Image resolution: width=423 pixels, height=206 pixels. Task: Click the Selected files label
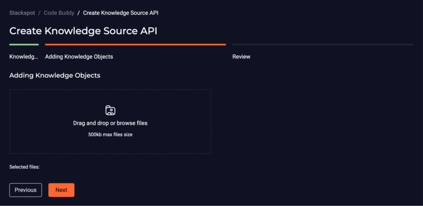(24, 167)
